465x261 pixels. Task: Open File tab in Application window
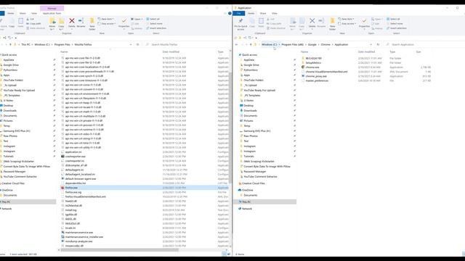tap(239, 13)
